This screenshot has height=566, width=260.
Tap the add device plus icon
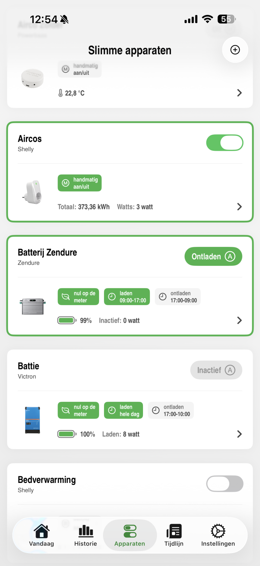click(x=235, y=50)
